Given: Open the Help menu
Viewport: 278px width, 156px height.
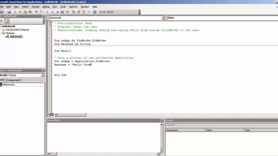Looking at the screenshot, I should click(95, 7).
